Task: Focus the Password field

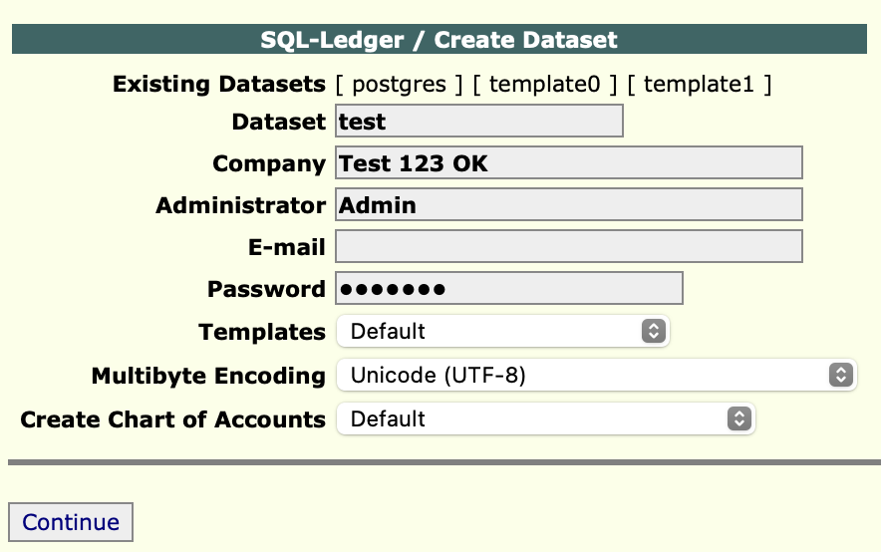Action: coord(508,289)
